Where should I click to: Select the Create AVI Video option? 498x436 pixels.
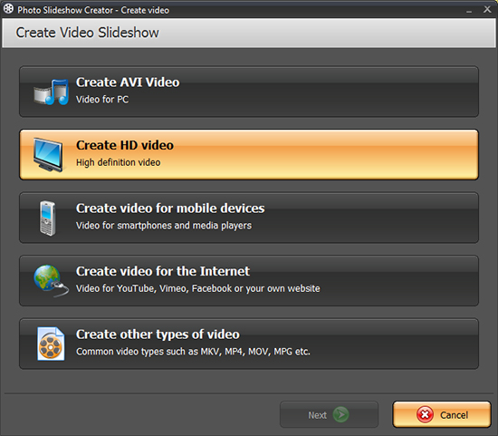click(x=249, y=92)
